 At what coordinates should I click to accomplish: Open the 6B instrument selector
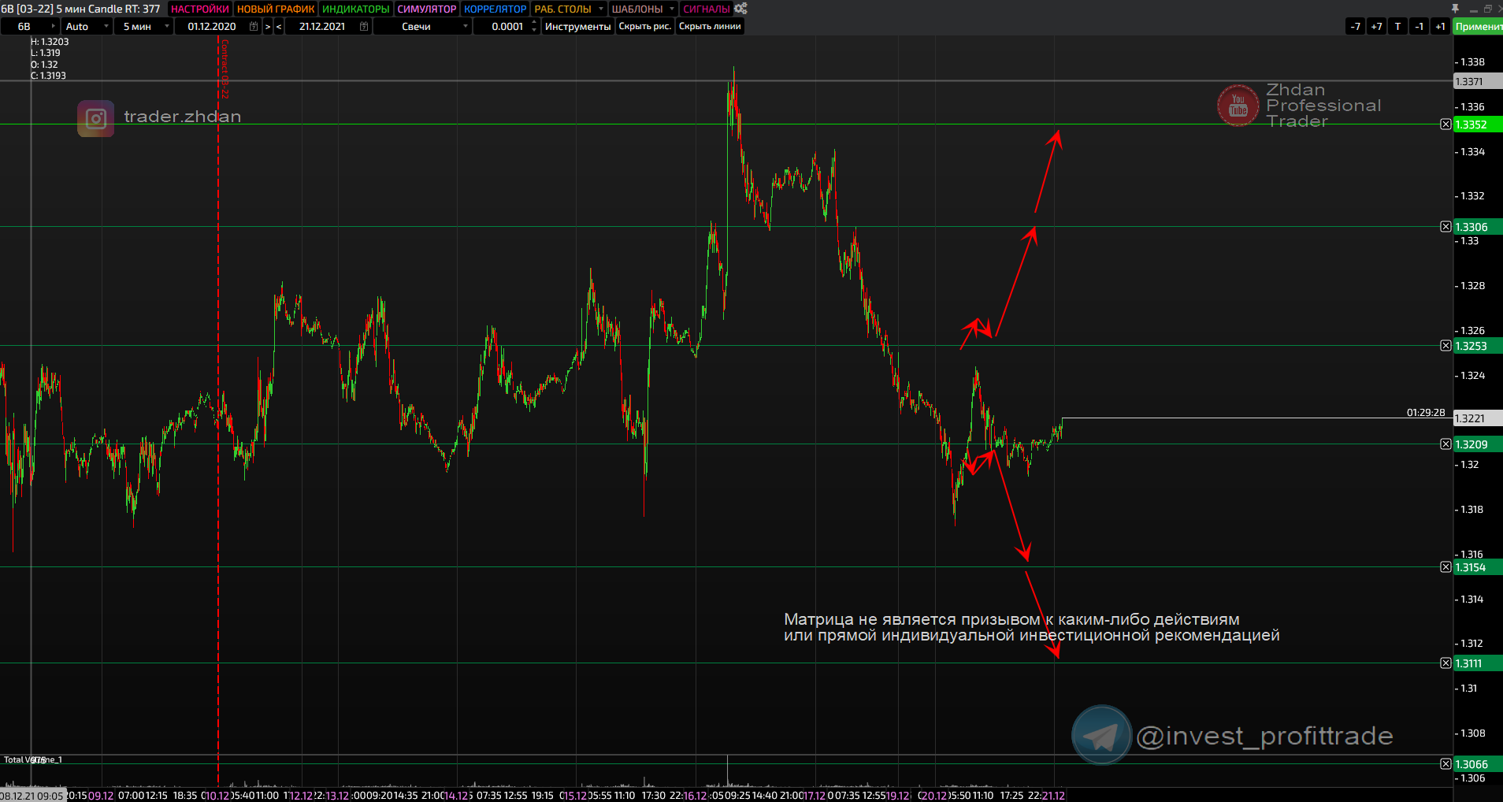coord(30,27)
